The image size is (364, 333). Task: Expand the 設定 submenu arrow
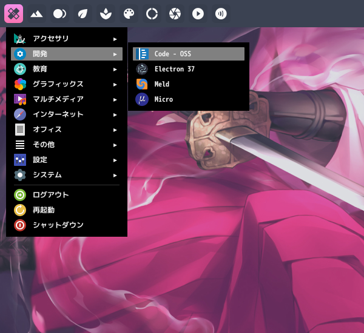[115, 160]
